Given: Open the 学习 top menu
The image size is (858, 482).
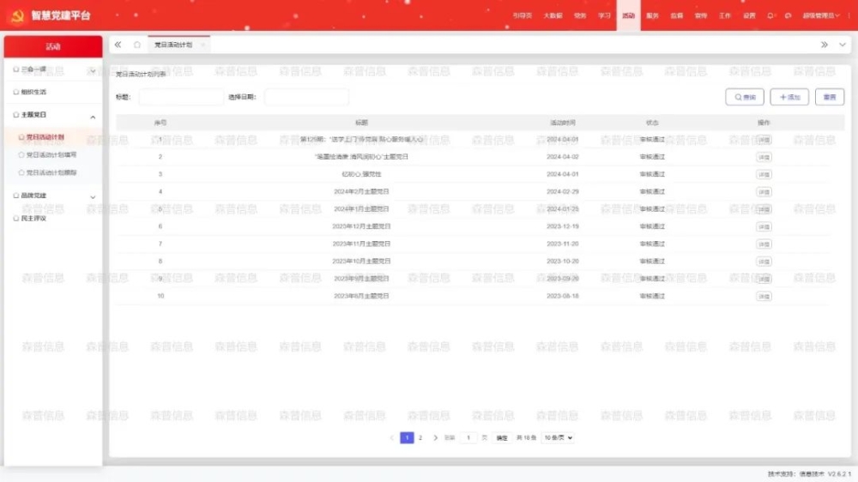Looking at the screenshot, I should [x=604, y=15].
